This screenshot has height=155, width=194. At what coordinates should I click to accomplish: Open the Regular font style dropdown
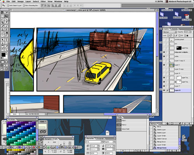point(109,142)
